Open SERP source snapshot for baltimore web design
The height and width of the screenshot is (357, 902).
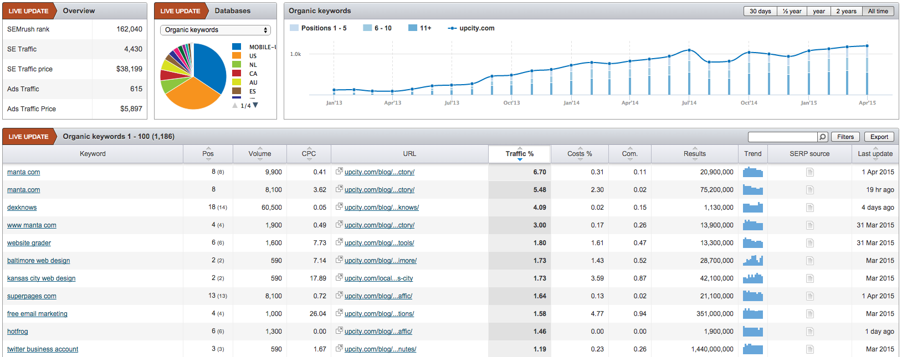pyautogui.click(x=809, y=261)
